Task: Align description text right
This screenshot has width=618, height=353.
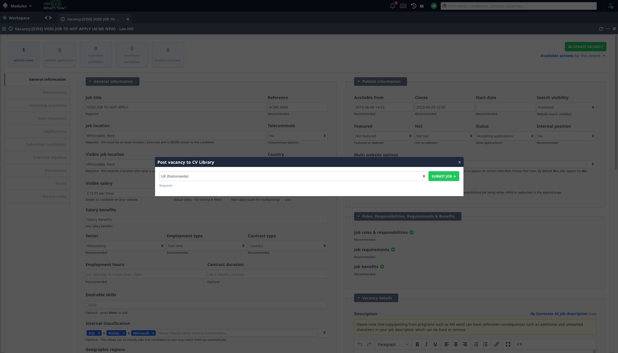Action: coord(465,344)
